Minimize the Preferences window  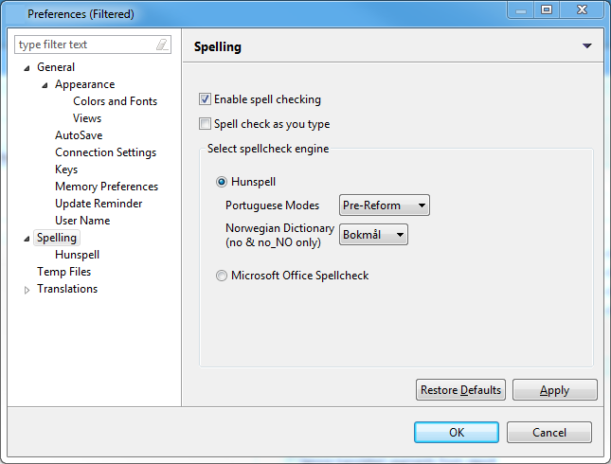click(x=521, y=10)
